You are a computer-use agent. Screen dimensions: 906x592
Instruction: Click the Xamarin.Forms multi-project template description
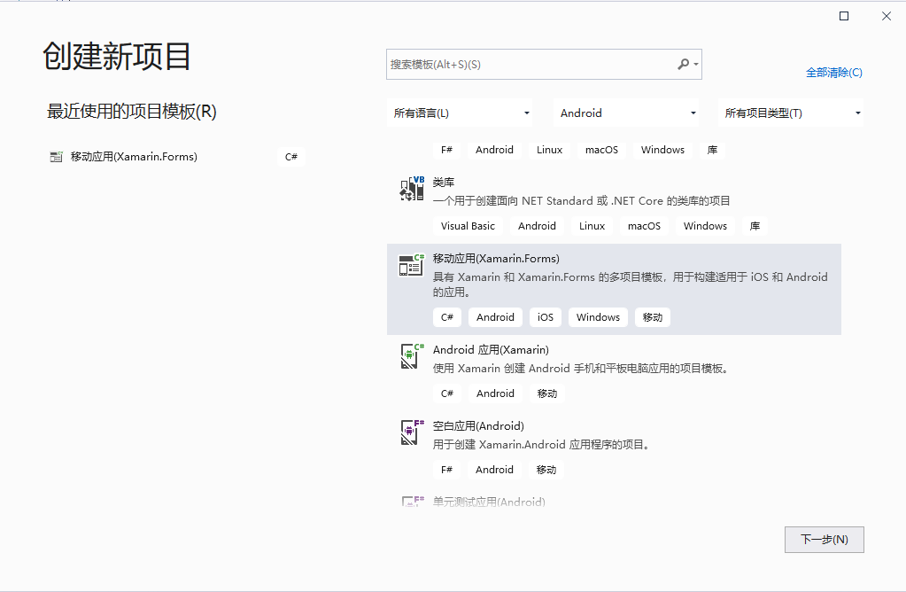click(631, 284)
